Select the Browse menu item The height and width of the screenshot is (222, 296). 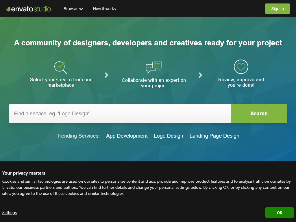point(70,9)
